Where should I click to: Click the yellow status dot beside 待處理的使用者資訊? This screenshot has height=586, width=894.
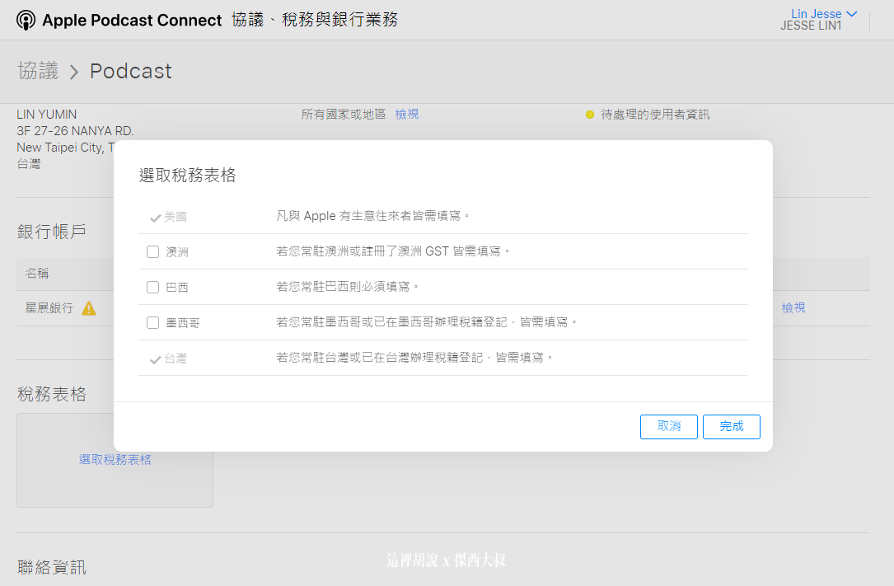[590, 115]
